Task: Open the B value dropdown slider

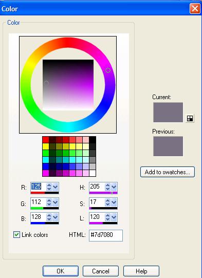Action: [55, 217]
